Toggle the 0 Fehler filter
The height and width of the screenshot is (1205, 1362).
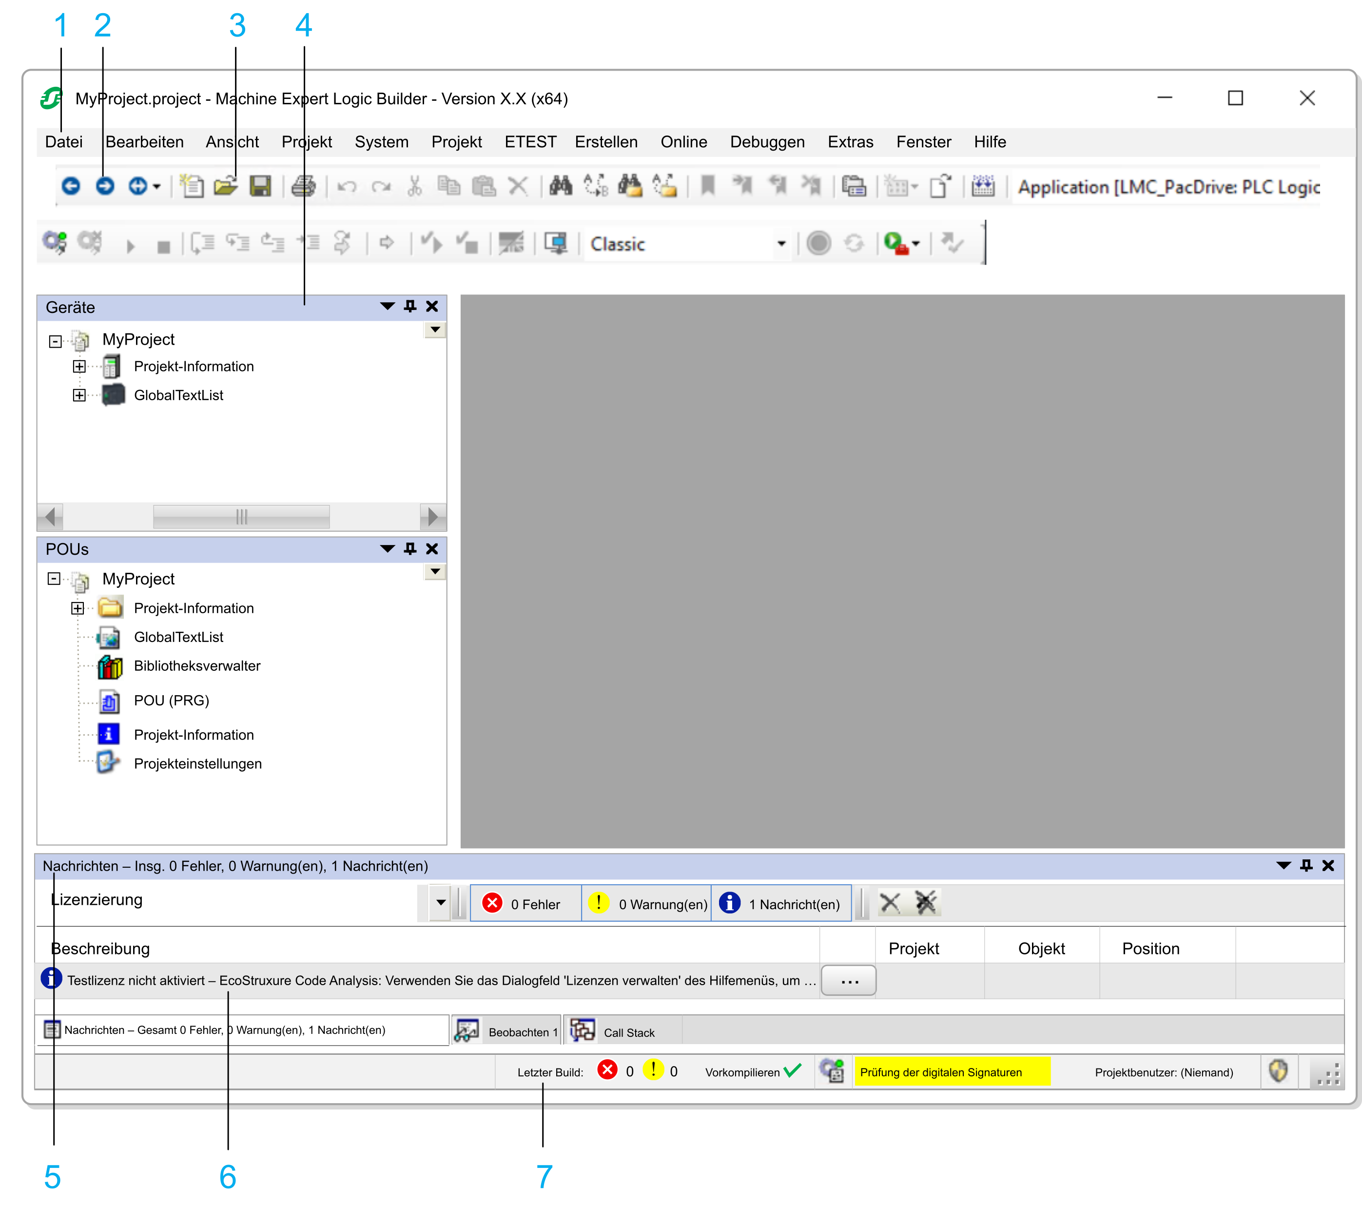coord(525,904)
